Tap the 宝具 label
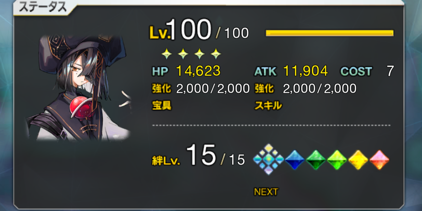 pyautogui.click(x=162, y=105)
